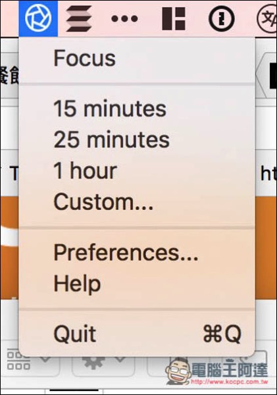Expand the dropdown arrow beside the gear icon

[120, 359]
